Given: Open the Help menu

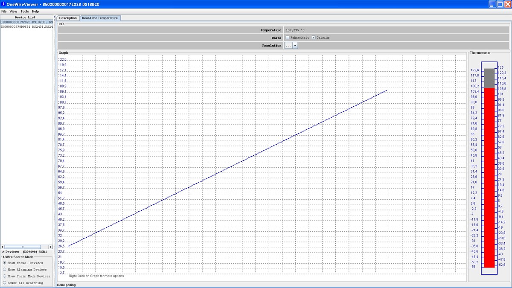Looking at the screenshot, I should (x=35, y=11).
